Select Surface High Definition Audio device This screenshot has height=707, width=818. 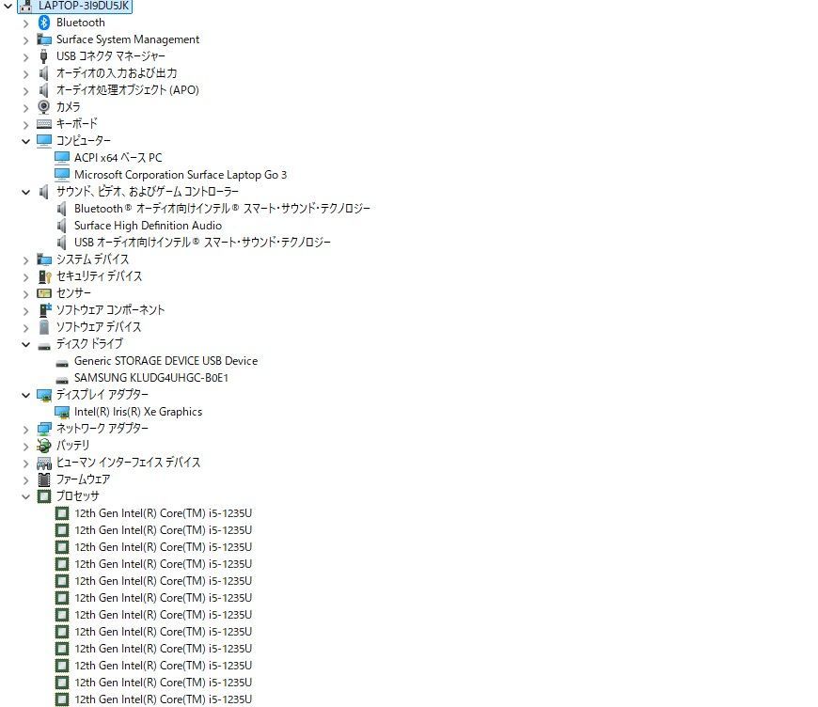149,225
